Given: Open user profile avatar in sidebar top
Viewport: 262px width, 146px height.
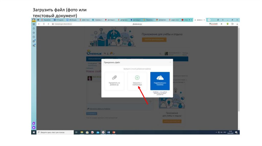Looking at the screenshot, I should point(34,20).
